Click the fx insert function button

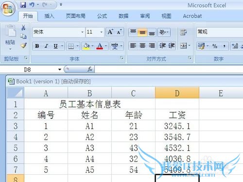point(90,69)
